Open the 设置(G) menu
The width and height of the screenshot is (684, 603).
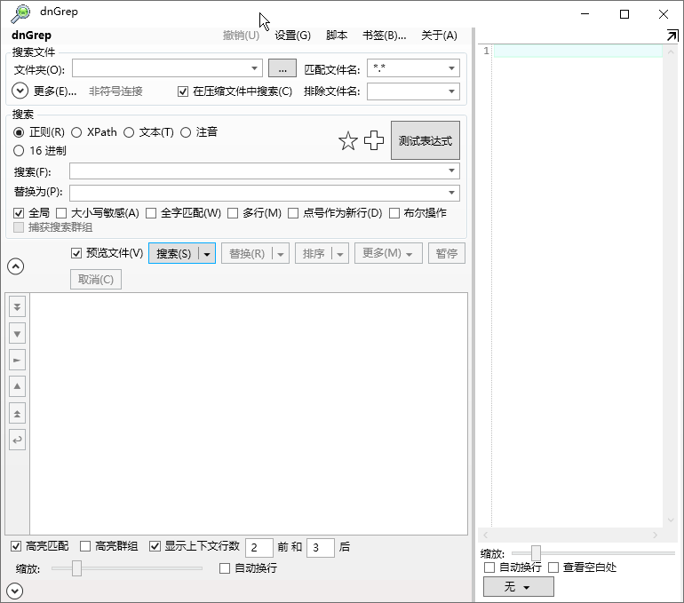pos(292,36)
